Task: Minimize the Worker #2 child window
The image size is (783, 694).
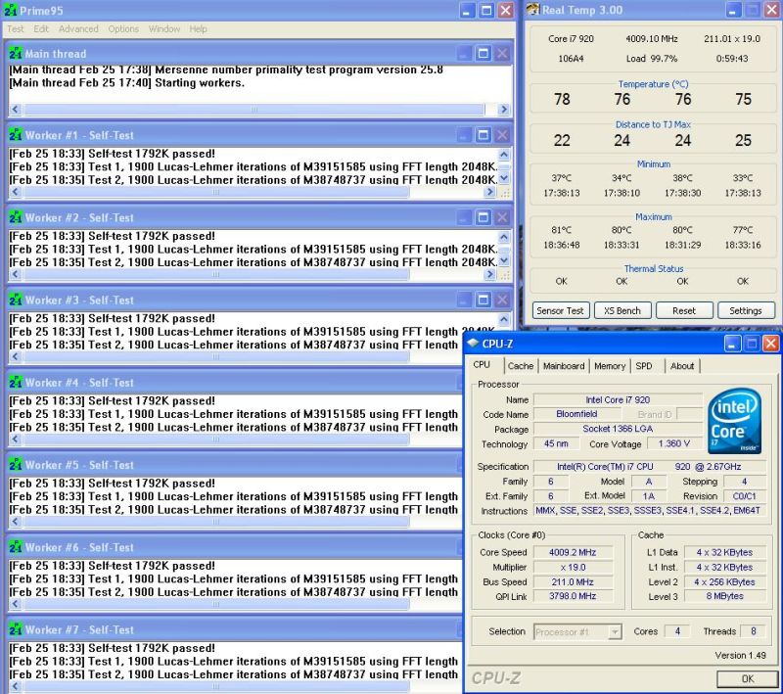Action: tap(464, 217)
